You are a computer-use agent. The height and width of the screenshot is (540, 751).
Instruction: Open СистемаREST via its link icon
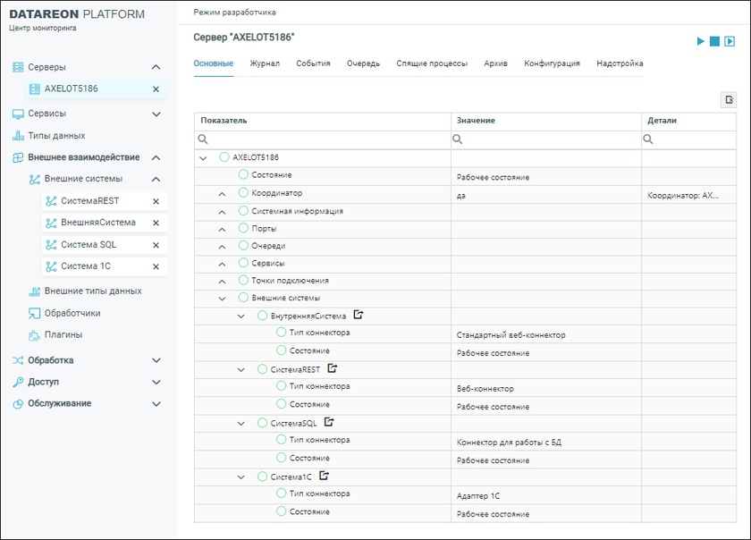333,368
